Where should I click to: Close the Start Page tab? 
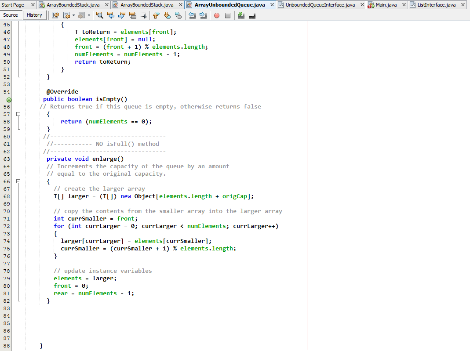click(x=33, y=5)
